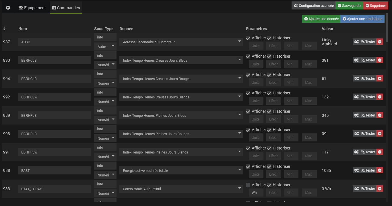Enable Afficher checkbox for STAT_TODAY
The image size is (392, 206).
pyautogui.click(x=248, y=185)
